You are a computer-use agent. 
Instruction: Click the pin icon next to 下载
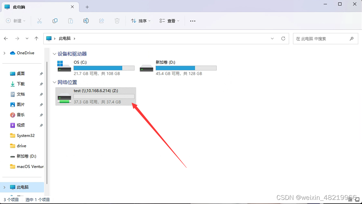[41, 84]
